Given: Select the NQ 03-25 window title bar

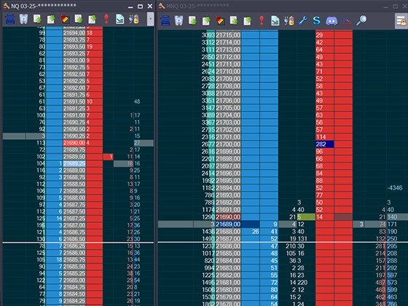Looking at the screenshot, I should (65, 6).
